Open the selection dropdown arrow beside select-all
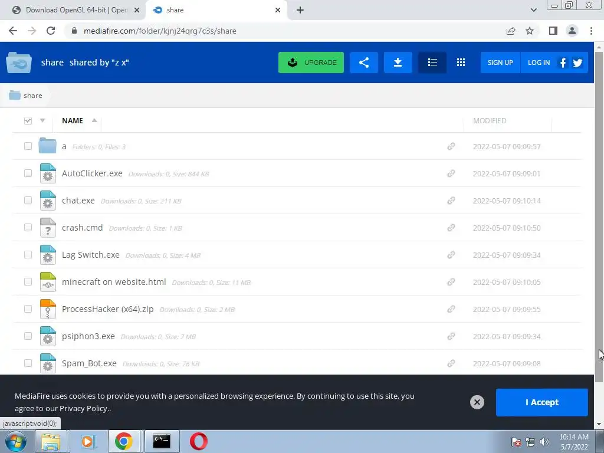 42,120
